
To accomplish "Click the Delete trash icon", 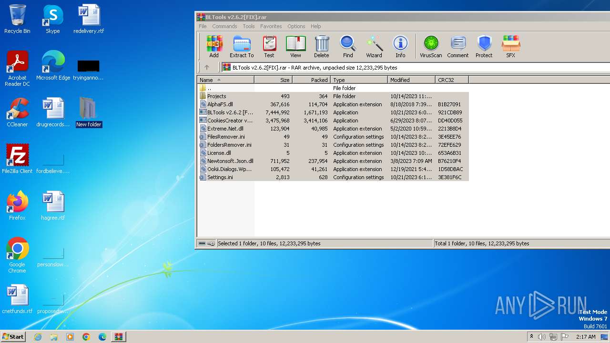I will point(322,47).
